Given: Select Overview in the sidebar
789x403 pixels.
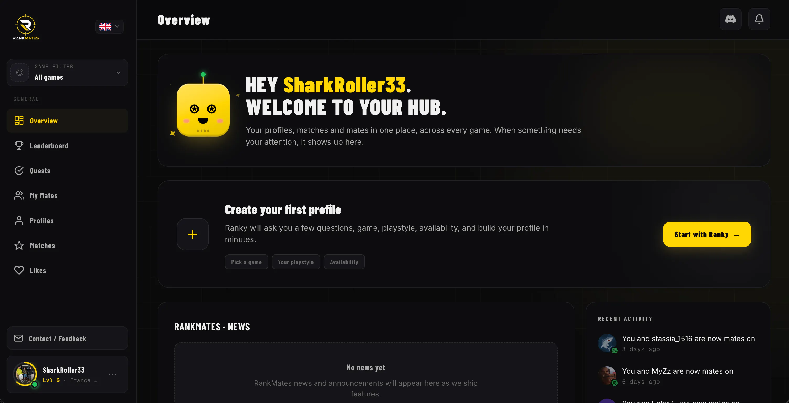Looking at the screenshot, I should 67,121.
